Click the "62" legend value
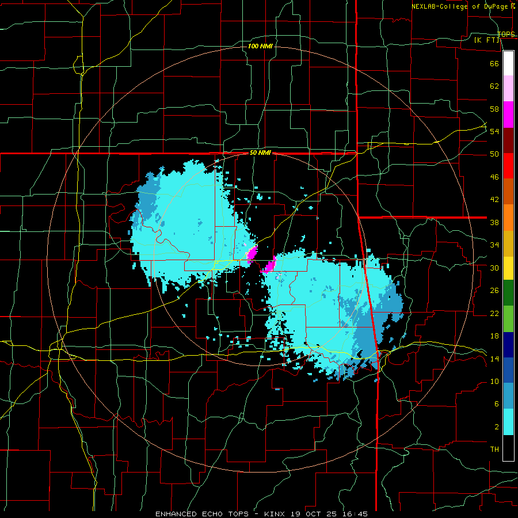Viewport: 518px width, 518px height. 494,86
